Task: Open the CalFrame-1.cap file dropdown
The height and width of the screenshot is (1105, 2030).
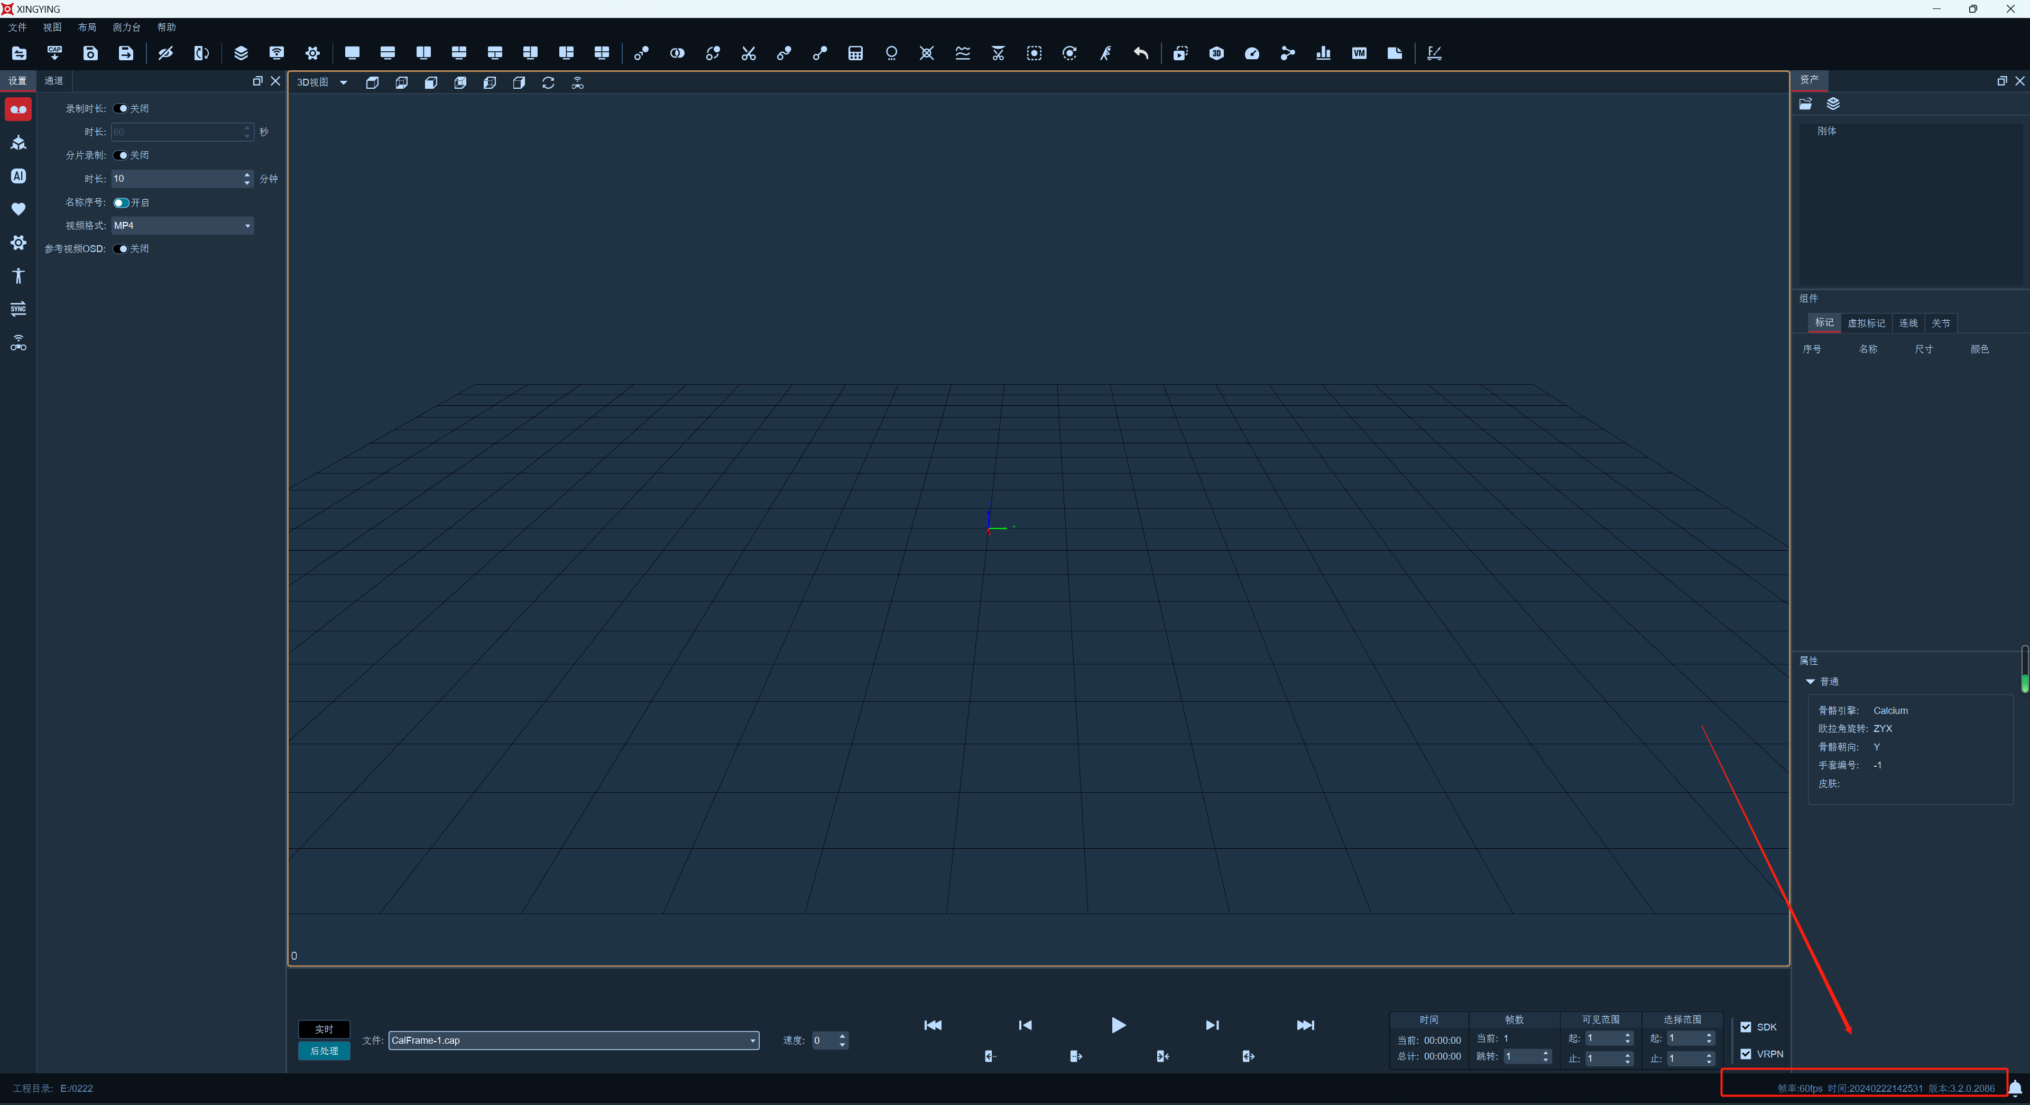Action: 574,1041
